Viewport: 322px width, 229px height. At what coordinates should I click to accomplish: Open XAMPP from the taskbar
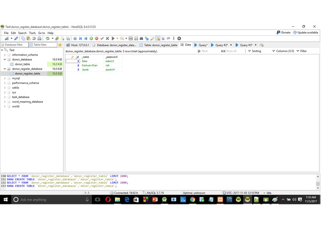[220, 199]
